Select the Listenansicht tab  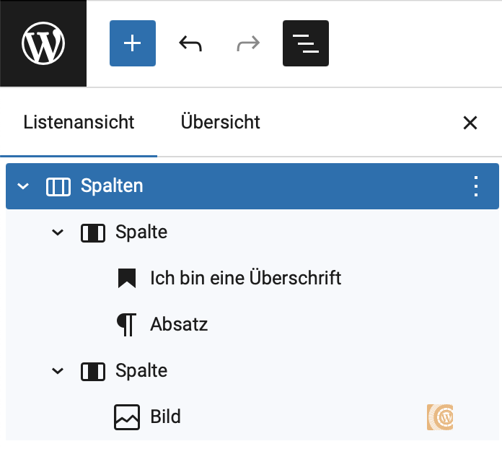click(79, 122)
